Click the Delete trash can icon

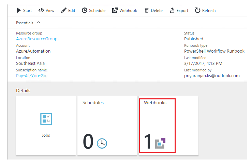click(x=146, y=11)
